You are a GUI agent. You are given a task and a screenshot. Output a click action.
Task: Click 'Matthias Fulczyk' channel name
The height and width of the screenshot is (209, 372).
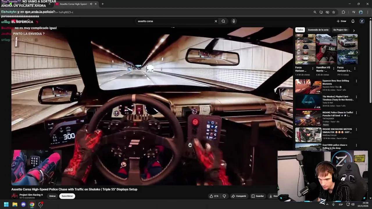click(x=330, y=135)
